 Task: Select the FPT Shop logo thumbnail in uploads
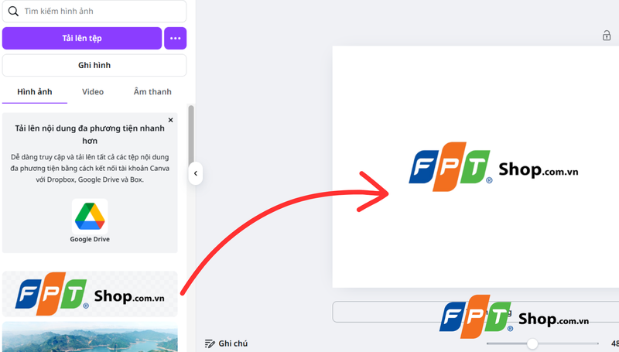pyautogui.click(x=90, y=294)
